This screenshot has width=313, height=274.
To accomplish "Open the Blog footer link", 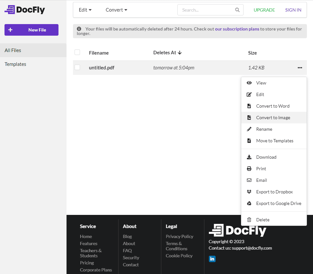I will coord(127,236).
